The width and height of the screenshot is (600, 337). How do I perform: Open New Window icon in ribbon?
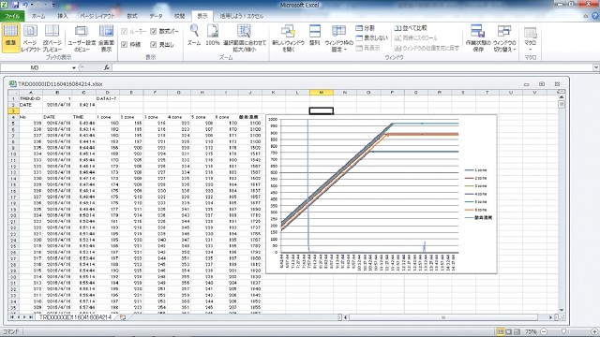point(288,31)
